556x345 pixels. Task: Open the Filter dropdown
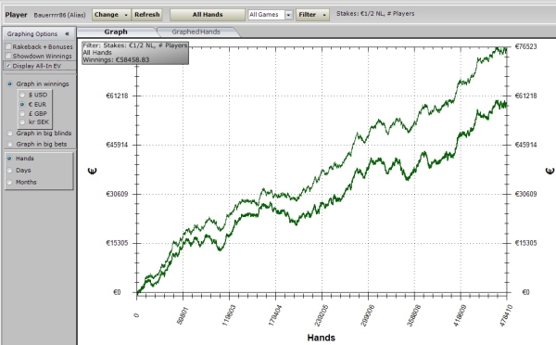pos(312,15)
